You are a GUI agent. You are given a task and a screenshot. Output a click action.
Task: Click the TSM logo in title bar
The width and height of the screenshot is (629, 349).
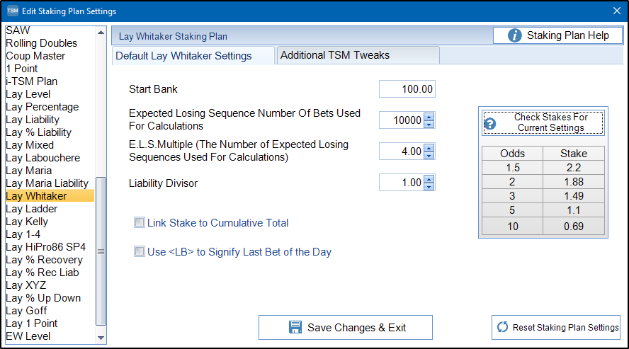[x=13, y=11]
